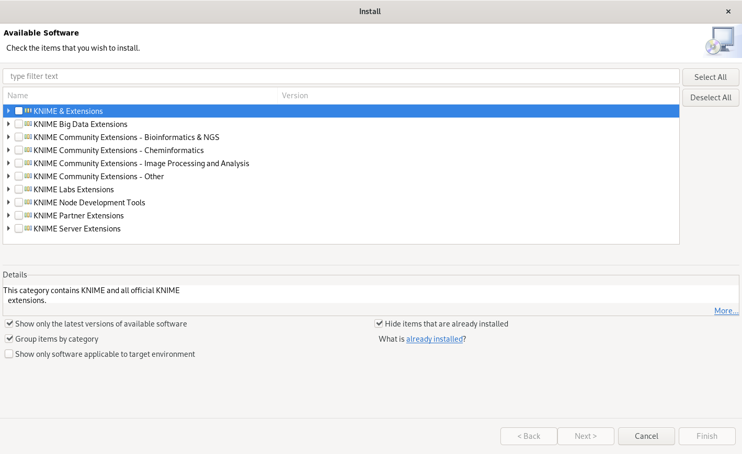Click the KNIME Big Data Extensions category icon
Screen dimensions: 742x454
[28, 124]
